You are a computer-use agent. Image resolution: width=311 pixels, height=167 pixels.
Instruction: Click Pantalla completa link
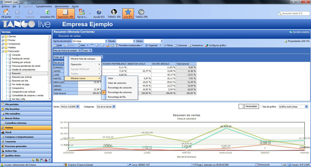tap(299, 32)
